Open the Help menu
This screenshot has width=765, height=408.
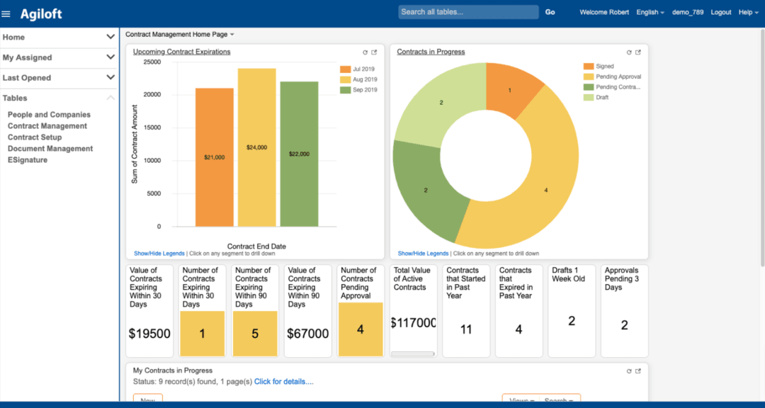tap(748, 12)
